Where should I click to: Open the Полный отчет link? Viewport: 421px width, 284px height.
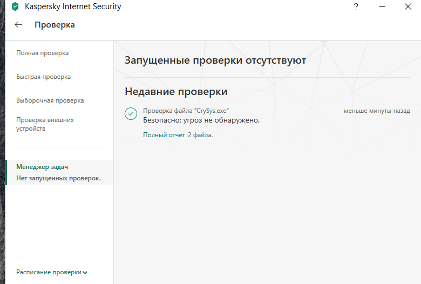click(164, 135)
